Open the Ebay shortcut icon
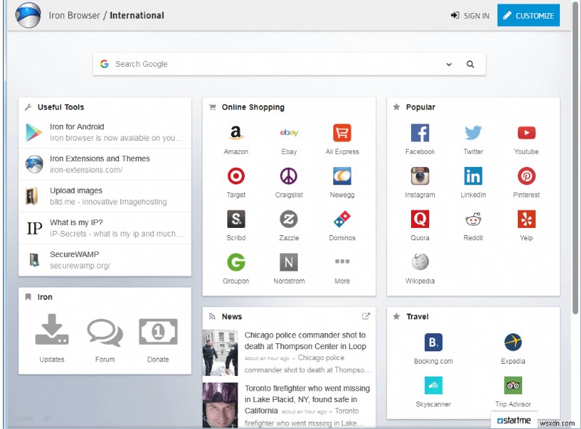 288,133
